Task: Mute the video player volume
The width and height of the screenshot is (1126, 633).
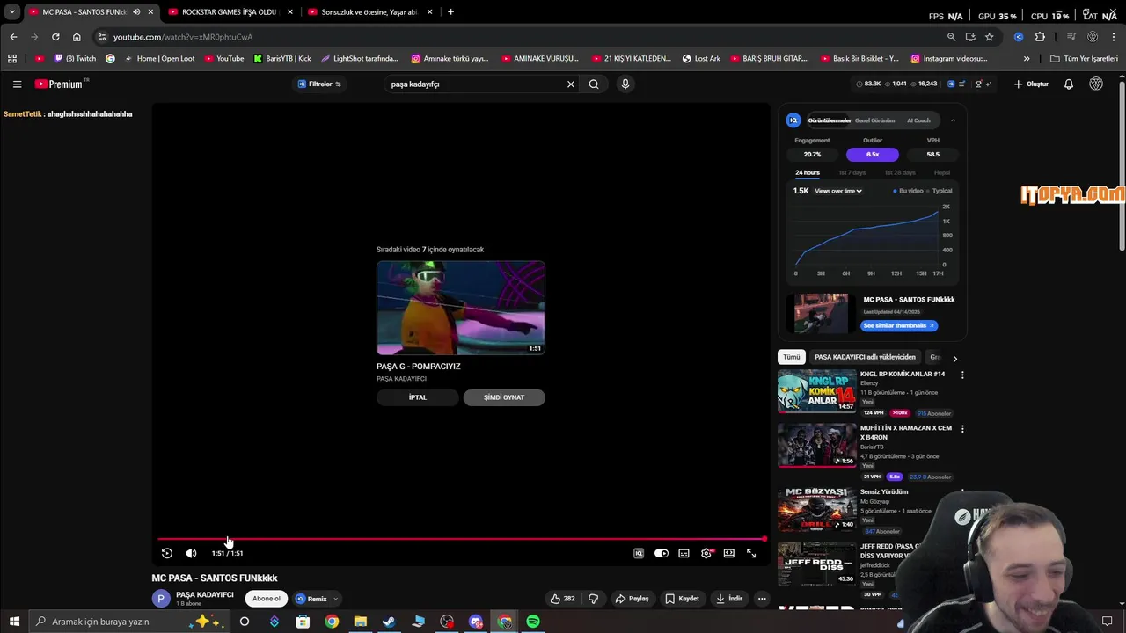Action: pyautogui.click(x=191, y=553)
